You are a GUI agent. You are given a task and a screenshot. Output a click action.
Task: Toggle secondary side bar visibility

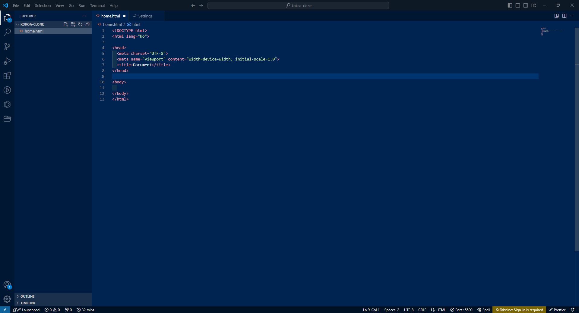click(x=526, y=5)
